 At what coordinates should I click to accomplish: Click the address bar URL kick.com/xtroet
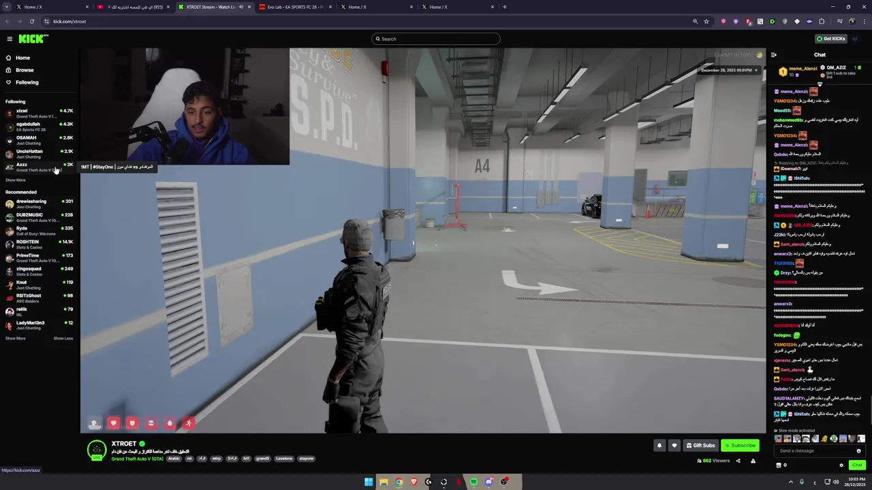(69, 21)
